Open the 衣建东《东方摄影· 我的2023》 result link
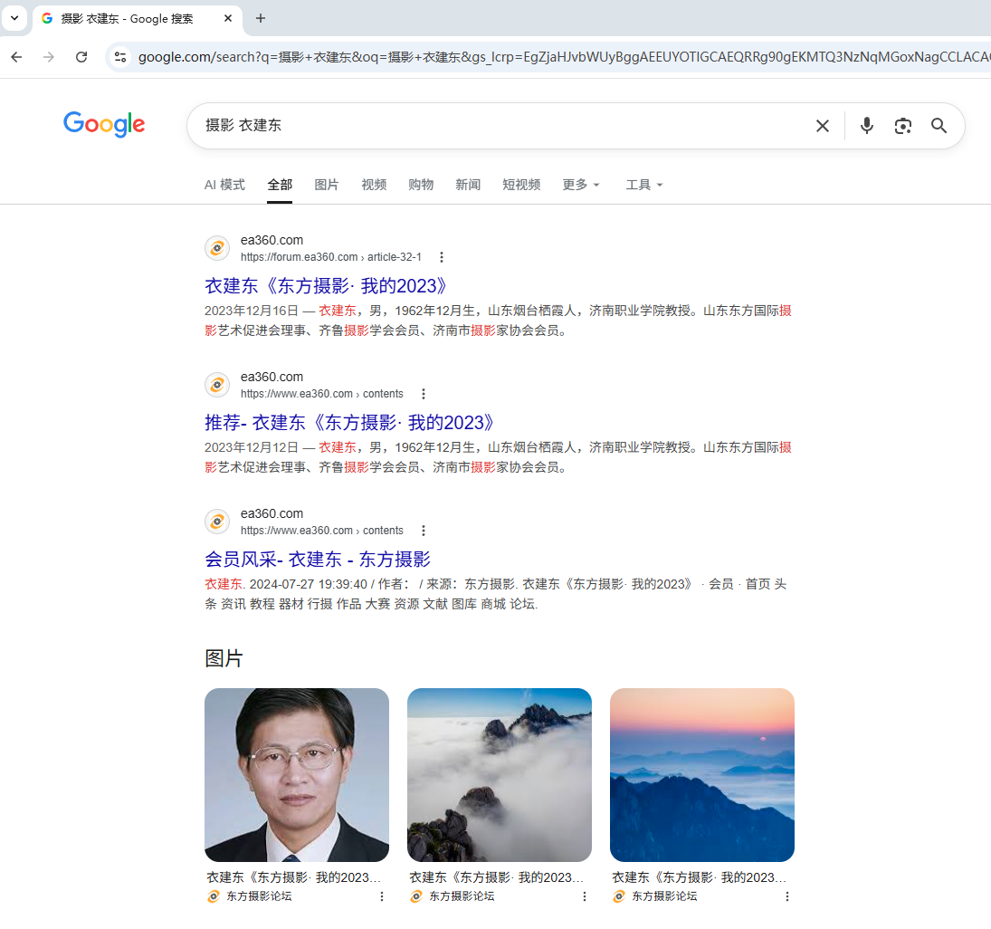Screen dimensions: 991x929 (324, 285)
